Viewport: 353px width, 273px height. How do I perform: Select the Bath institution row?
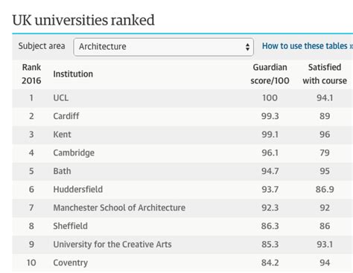182,171
